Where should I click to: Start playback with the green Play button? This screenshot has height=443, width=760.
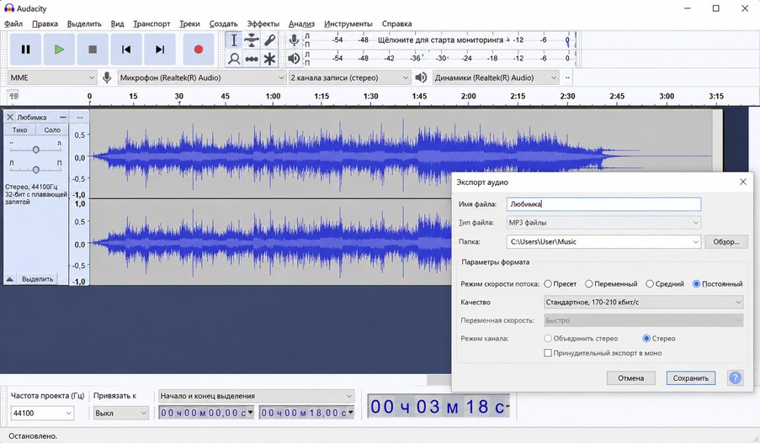59,50
